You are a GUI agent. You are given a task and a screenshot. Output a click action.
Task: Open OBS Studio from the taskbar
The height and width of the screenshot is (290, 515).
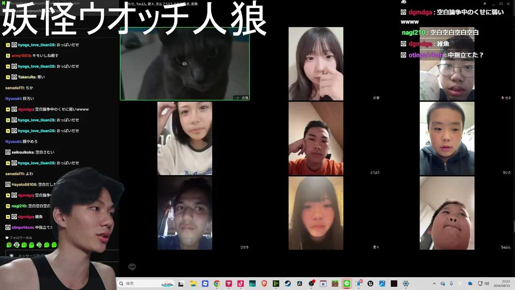point(311,284)
